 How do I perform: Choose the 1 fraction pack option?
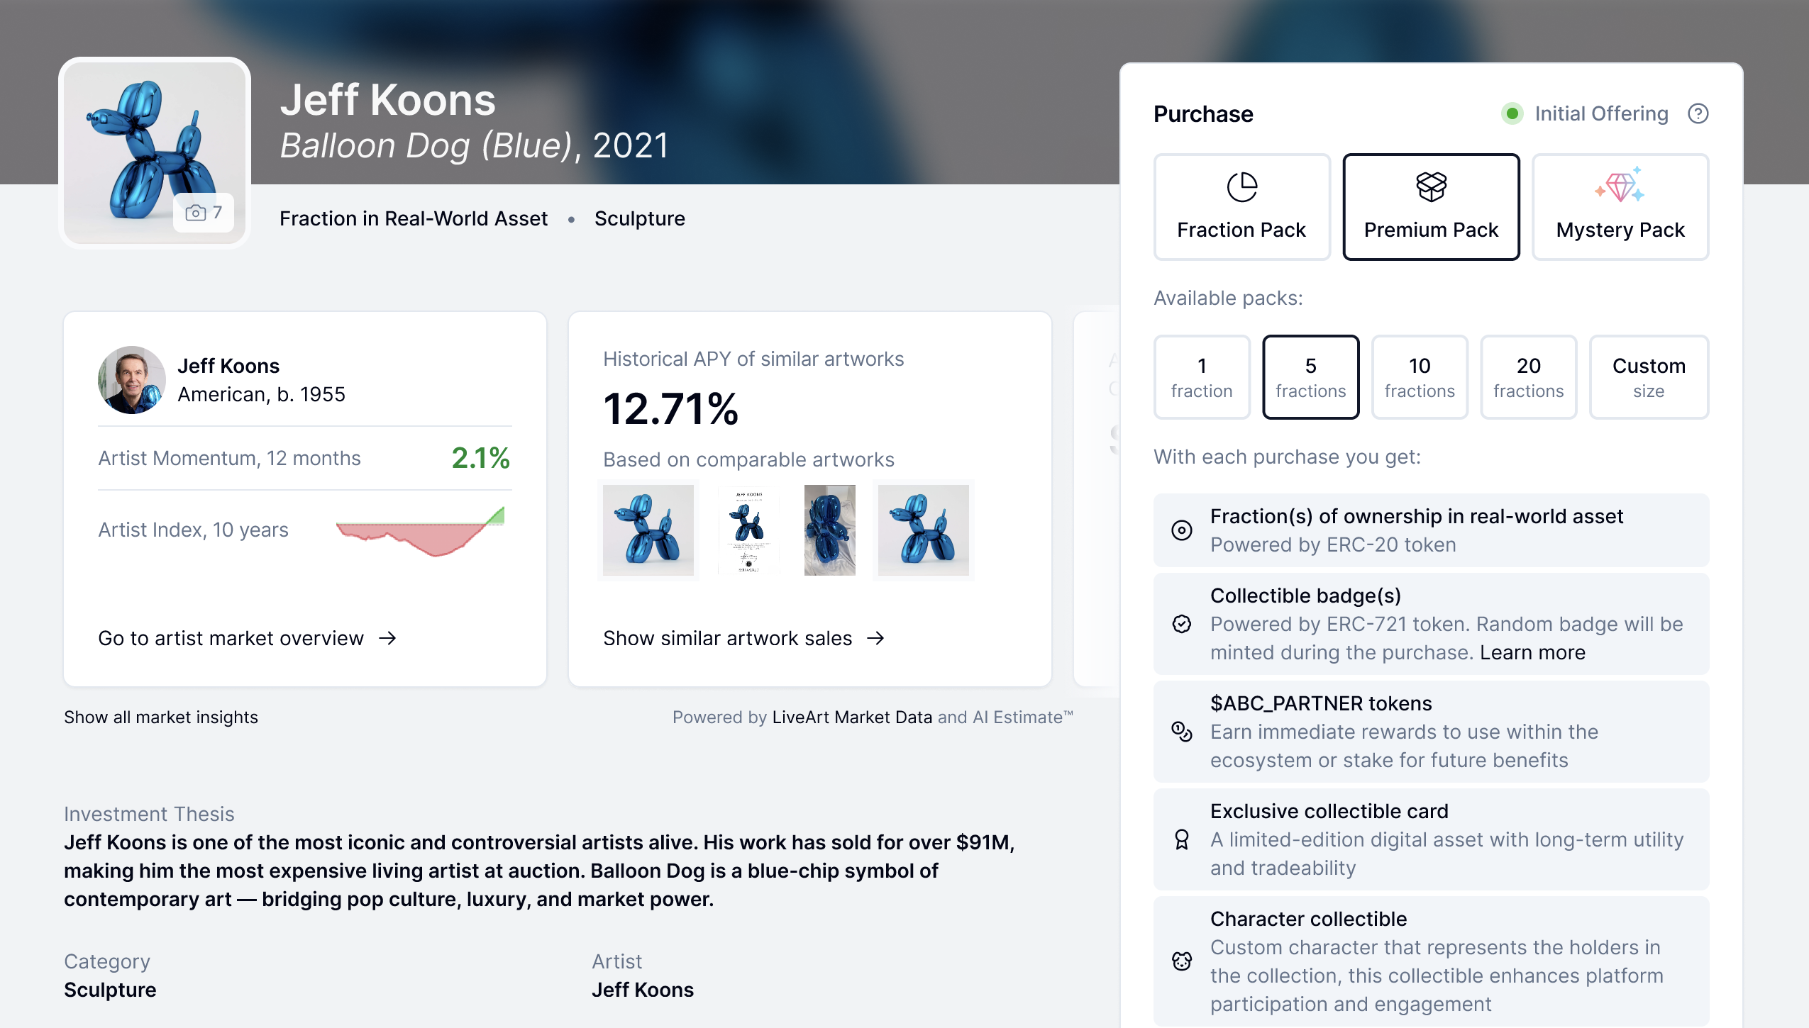pyautogui.click(x=1202, y=377)
